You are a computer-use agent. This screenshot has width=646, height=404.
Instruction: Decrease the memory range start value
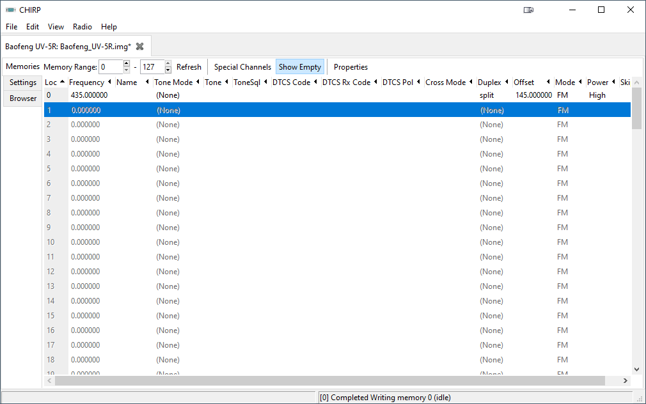[x=127, y=70]
